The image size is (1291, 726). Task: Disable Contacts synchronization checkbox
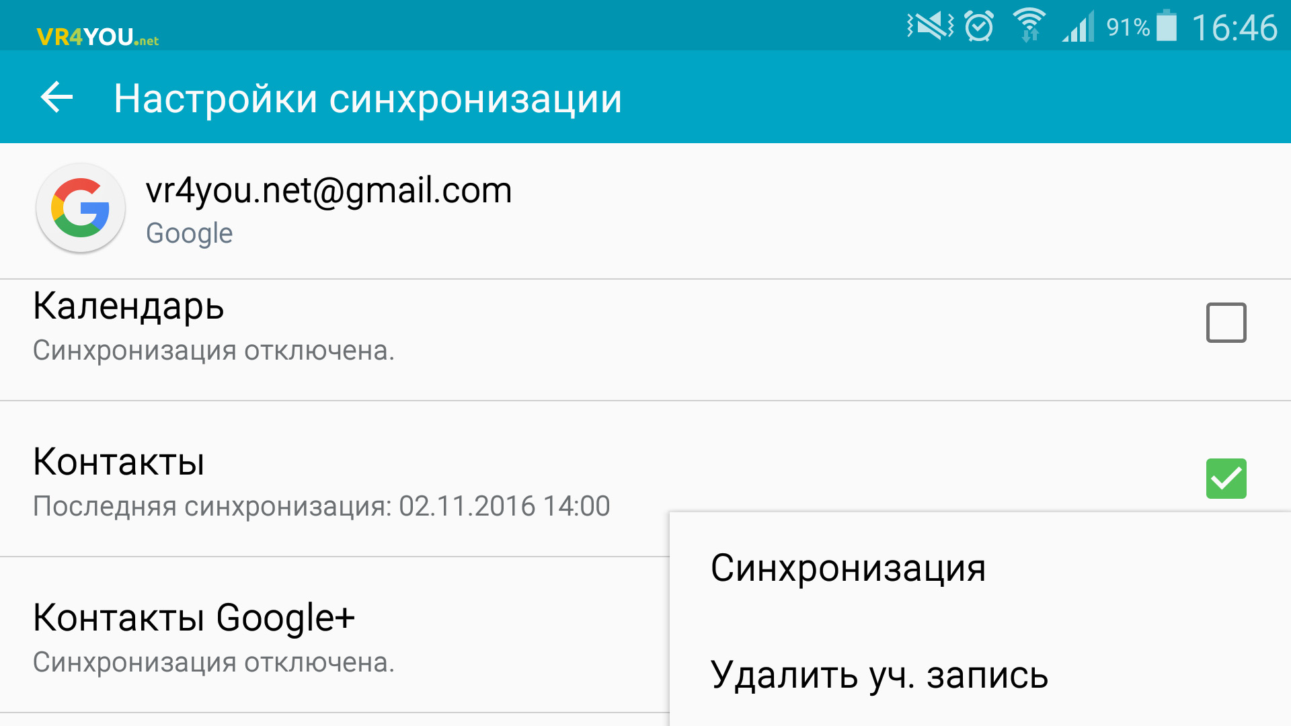pyautogui.click(x=1226, y=477)
